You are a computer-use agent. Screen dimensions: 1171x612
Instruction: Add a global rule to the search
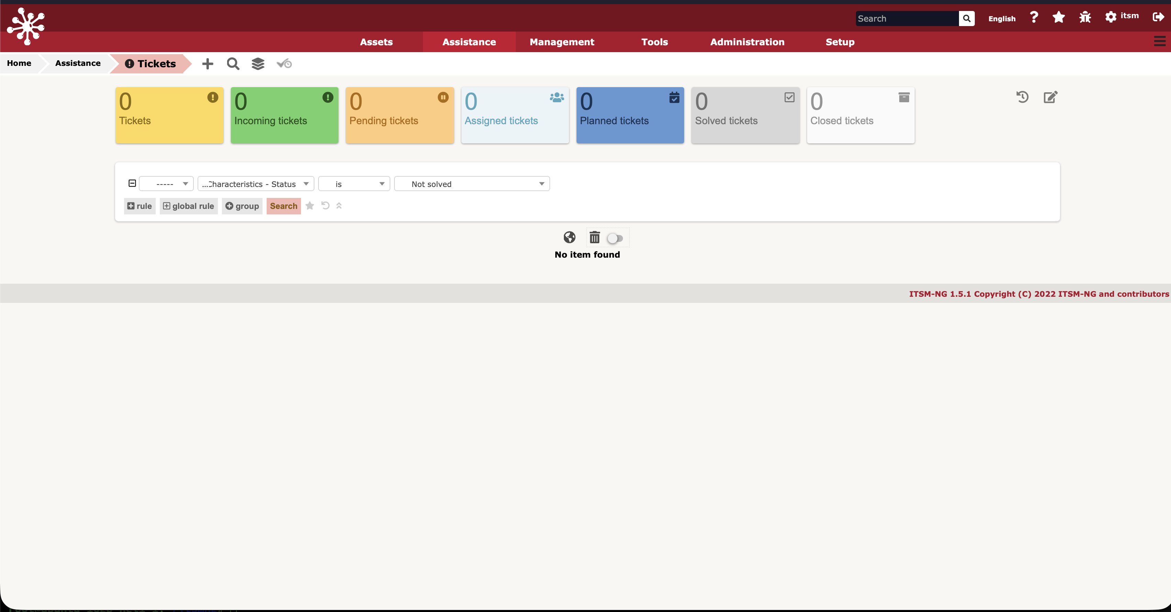[188, 206]
